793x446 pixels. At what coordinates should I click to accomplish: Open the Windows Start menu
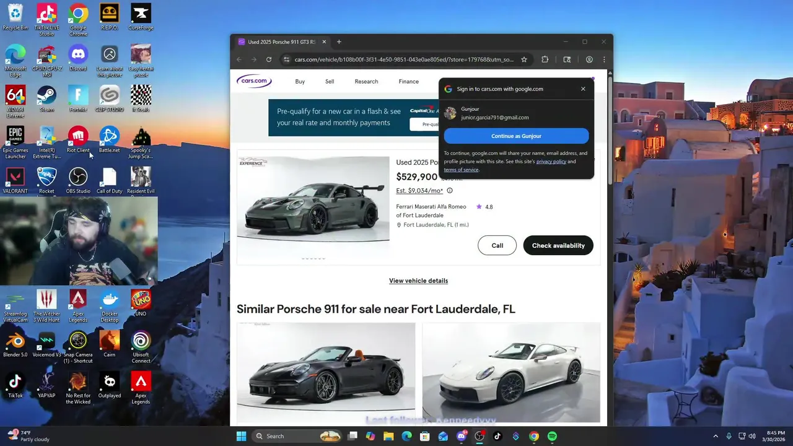coord(241,436)
